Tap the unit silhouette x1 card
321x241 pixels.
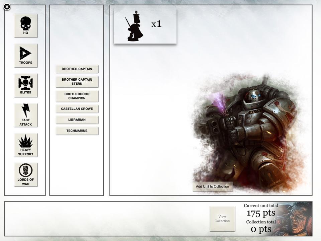[145, 26]
